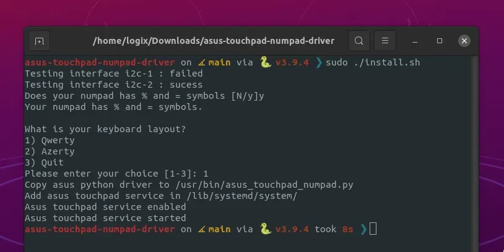Click the Python snake icon in the last prompt
The height and width of the screenshot is (252, 504).
pyautogui.click(x=265, y=229)
